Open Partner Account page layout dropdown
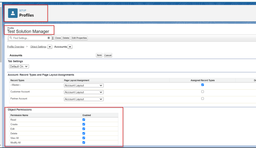Image resolution: width=256 pixels, height=148 pixels. click(84, 99)
